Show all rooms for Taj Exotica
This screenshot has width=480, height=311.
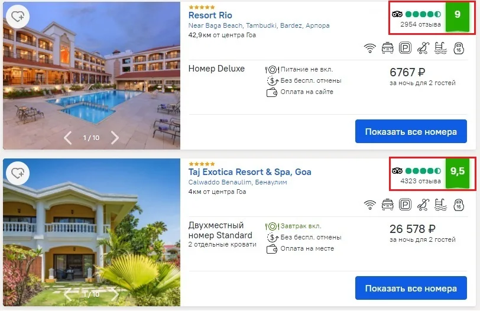click(x=411, y=289)
